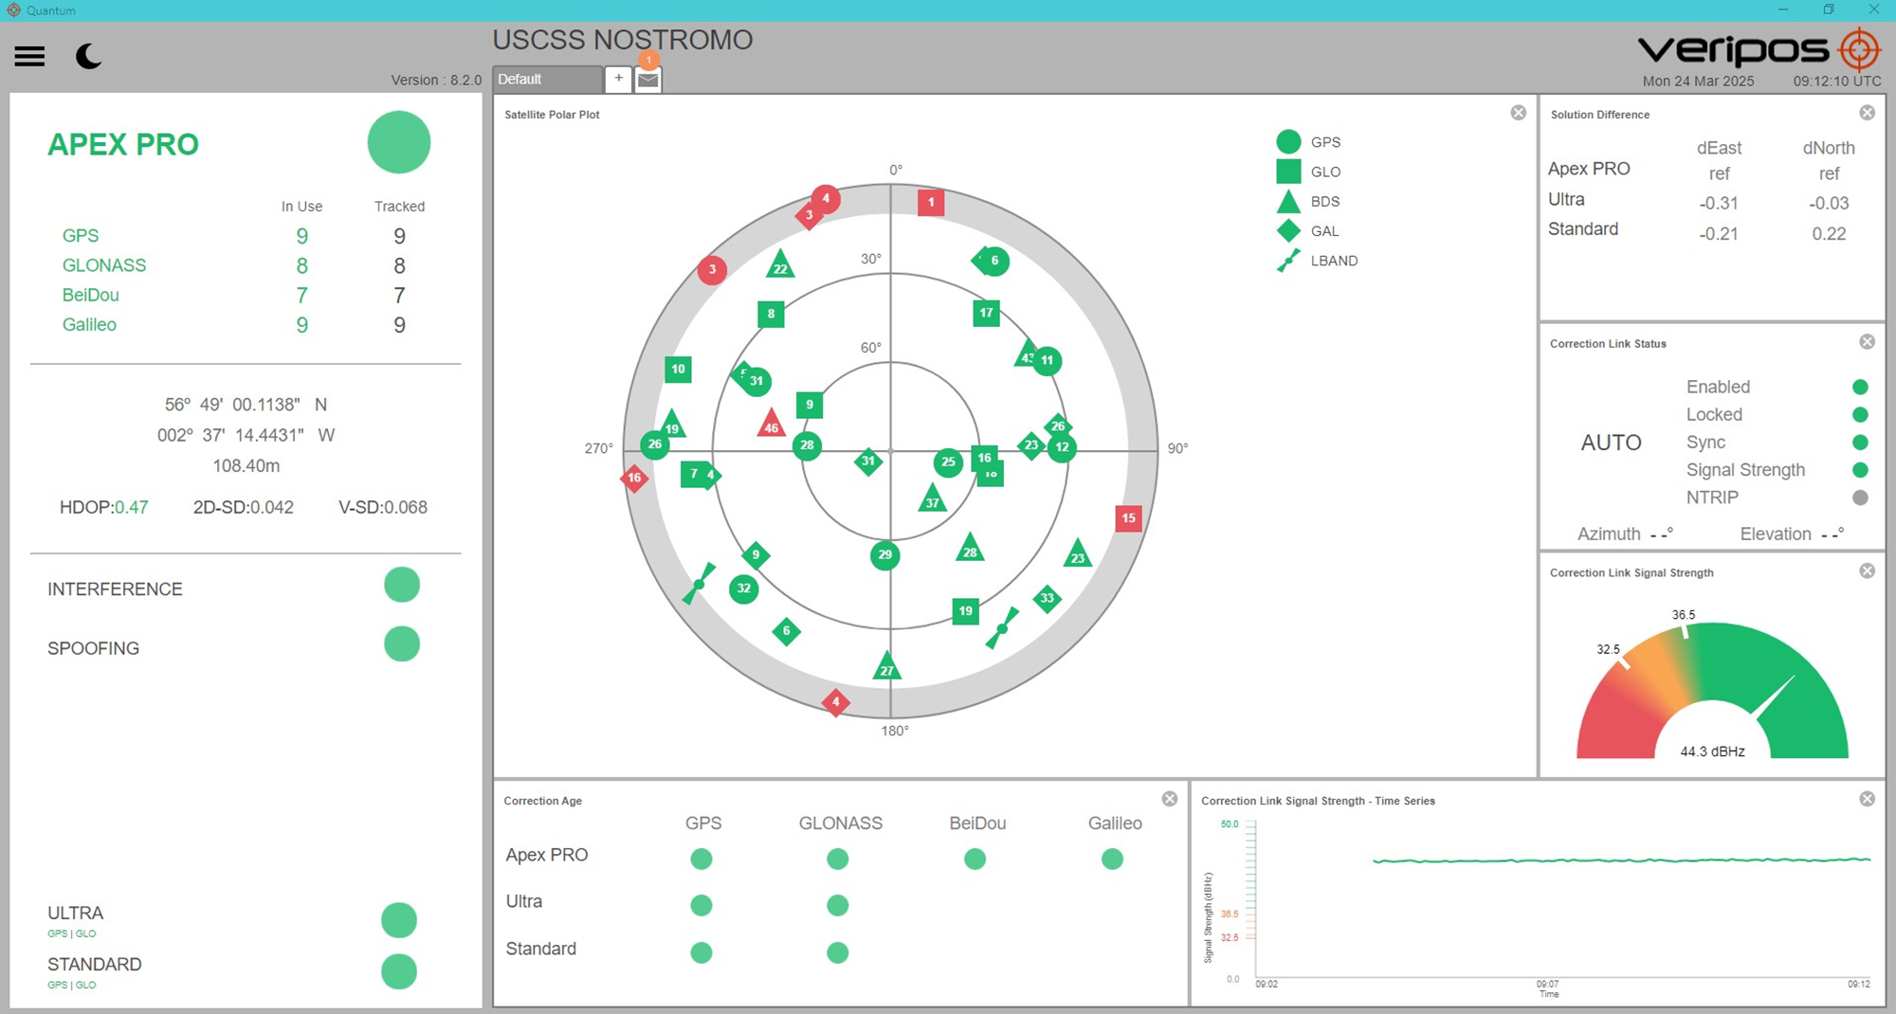Add a new tab with the plus button
1896x1014 pixels.
click(618, 80)
